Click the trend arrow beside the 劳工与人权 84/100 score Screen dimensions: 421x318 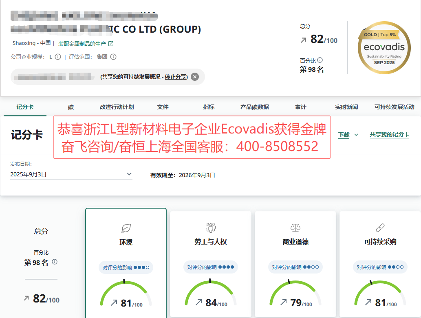[x=199, y=302]
